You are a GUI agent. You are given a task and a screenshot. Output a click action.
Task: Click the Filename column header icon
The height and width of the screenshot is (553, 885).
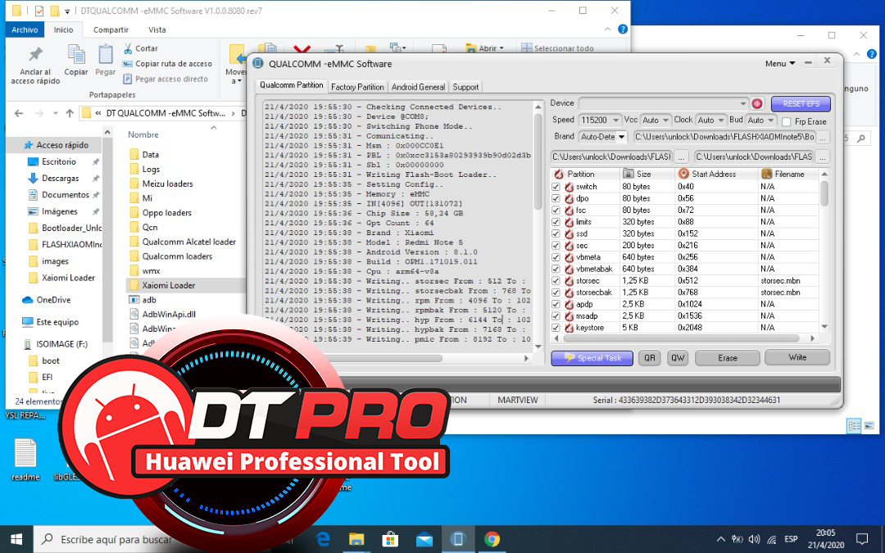tap(766, 174)
